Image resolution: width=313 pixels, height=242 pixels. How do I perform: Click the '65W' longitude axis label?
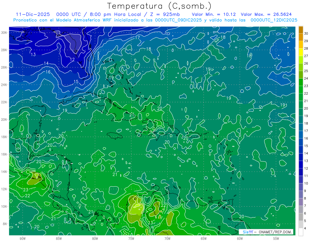point(204,239)
